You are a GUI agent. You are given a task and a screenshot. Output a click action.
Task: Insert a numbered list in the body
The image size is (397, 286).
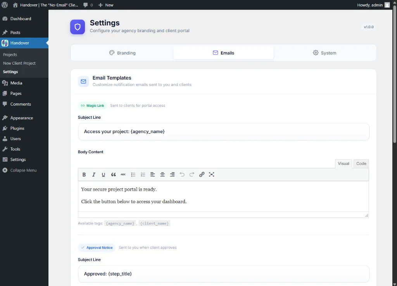[x=143, y=175]
